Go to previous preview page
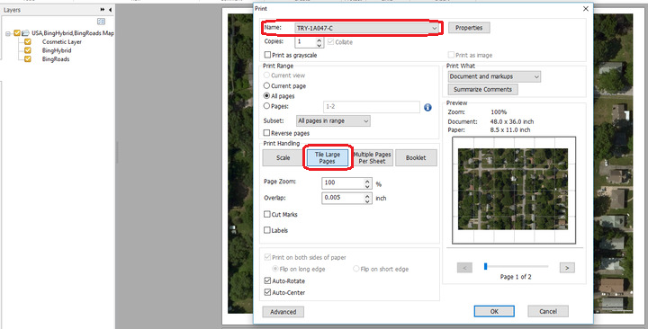Screen dimensions: 648x329 [464, 268]
